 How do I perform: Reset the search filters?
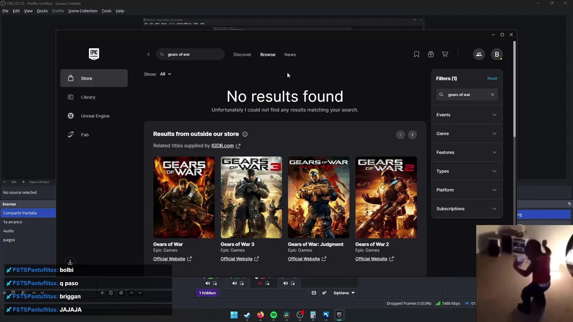click(492, 78)
